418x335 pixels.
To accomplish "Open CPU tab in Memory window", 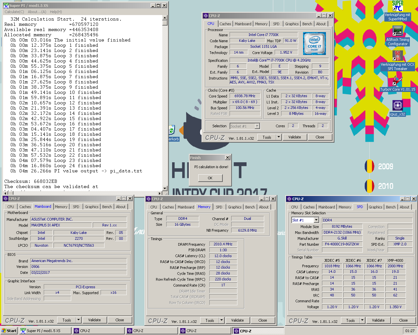I will click(153, 207).
